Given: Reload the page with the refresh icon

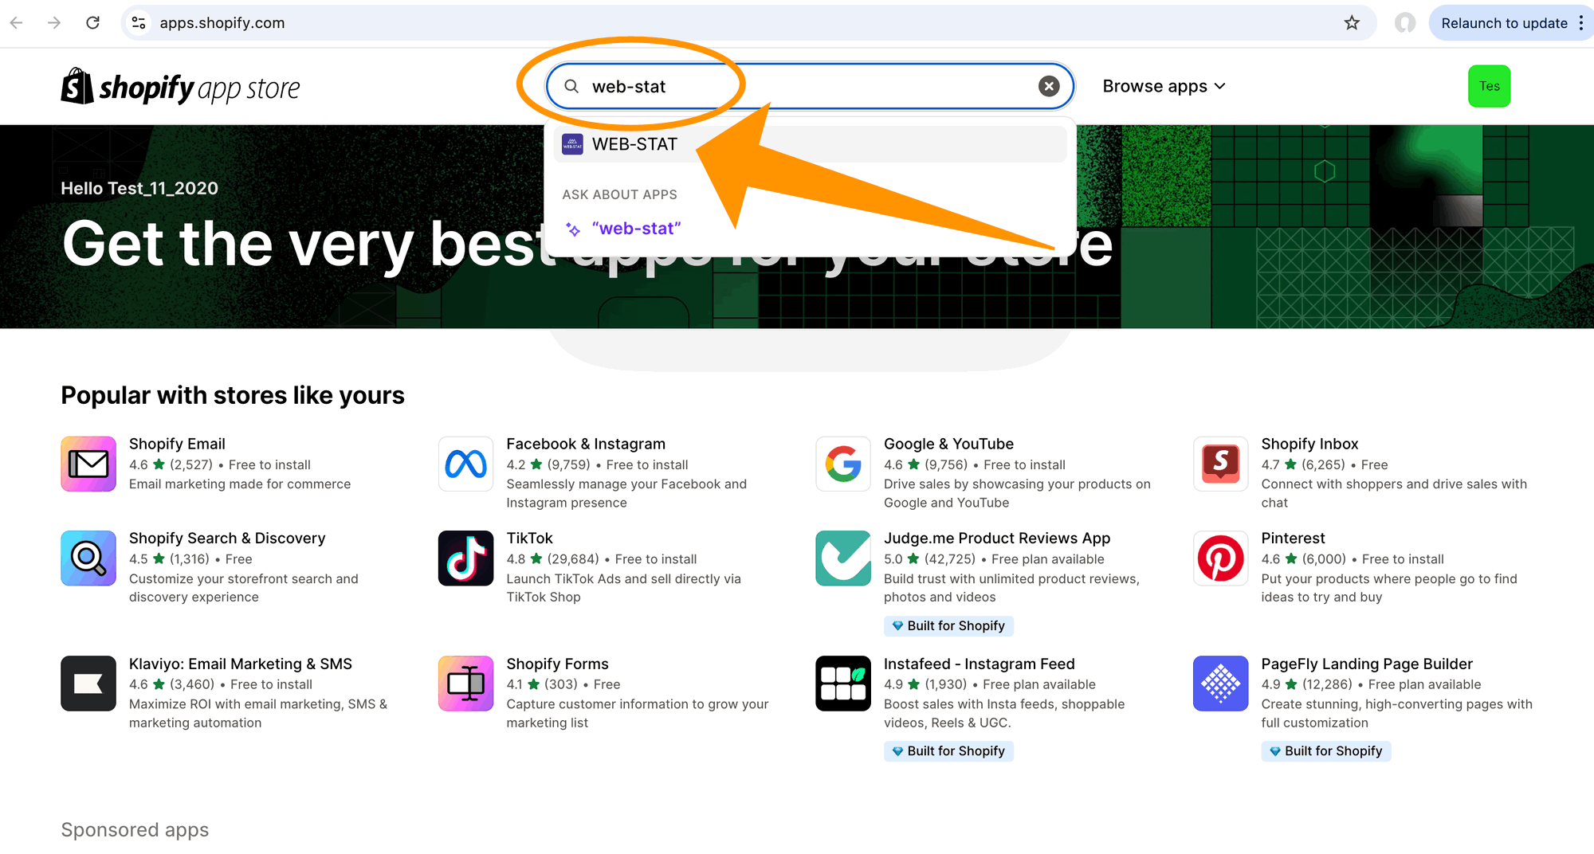Looking at the screenshot, I should click(92, 23).
